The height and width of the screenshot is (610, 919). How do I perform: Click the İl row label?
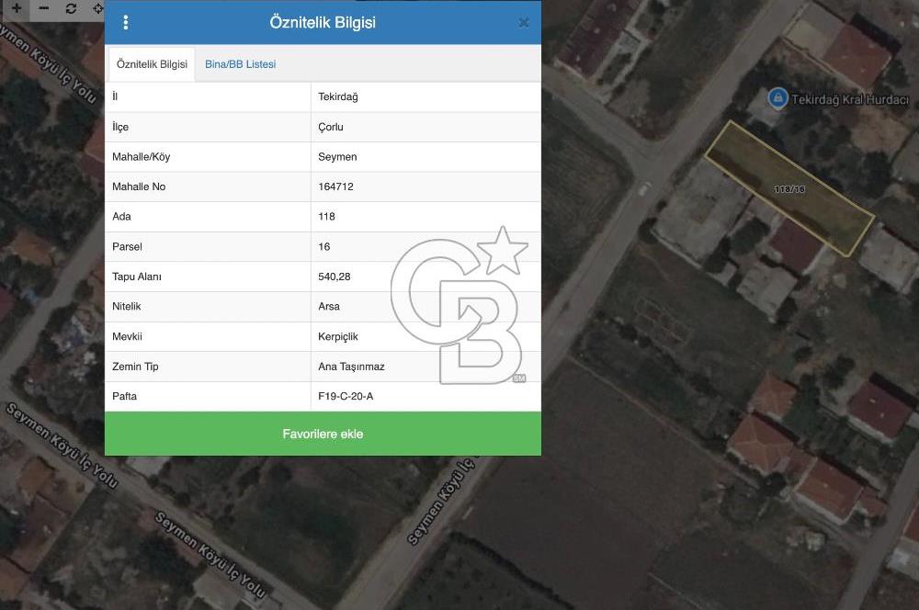[115, 96]
